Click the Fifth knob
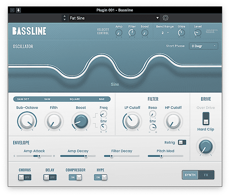 54,121
